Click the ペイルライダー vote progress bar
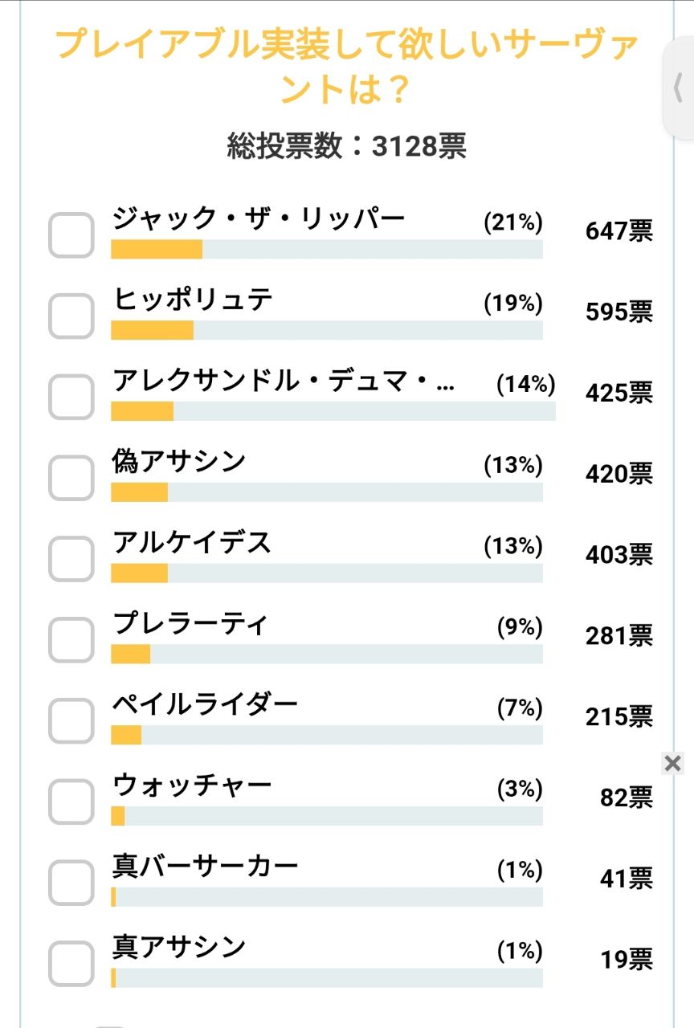This screenshot has width=694, height=1028. pos(327,735)
